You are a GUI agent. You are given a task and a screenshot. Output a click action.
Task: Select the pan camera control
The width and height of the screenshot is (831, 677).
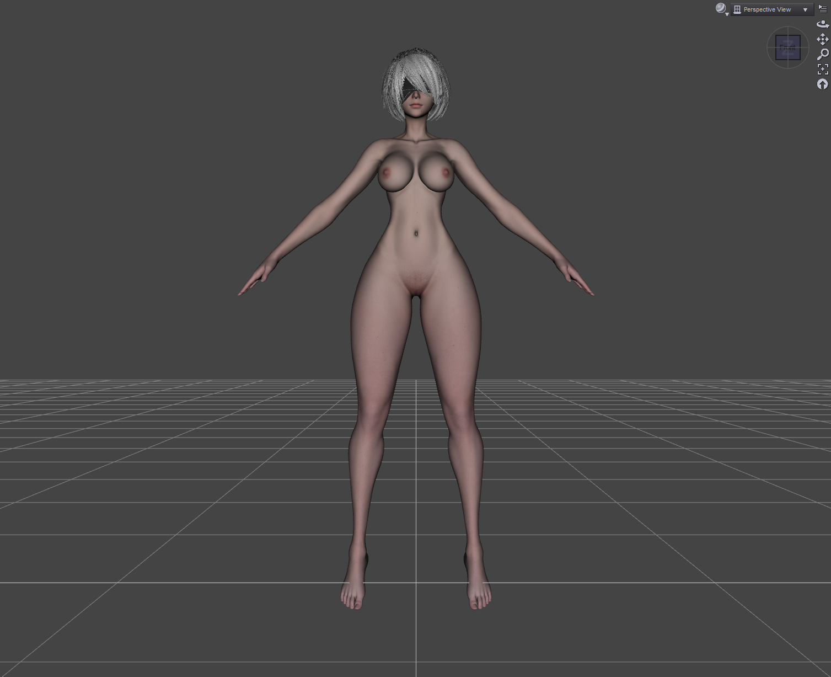pyautogui.click(x=823, y=39)
